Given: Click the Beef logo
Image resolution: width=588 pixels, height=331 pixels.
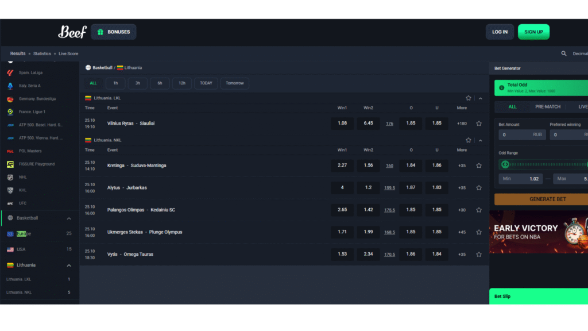Looking at the screenshot, I should click(72, 32).
